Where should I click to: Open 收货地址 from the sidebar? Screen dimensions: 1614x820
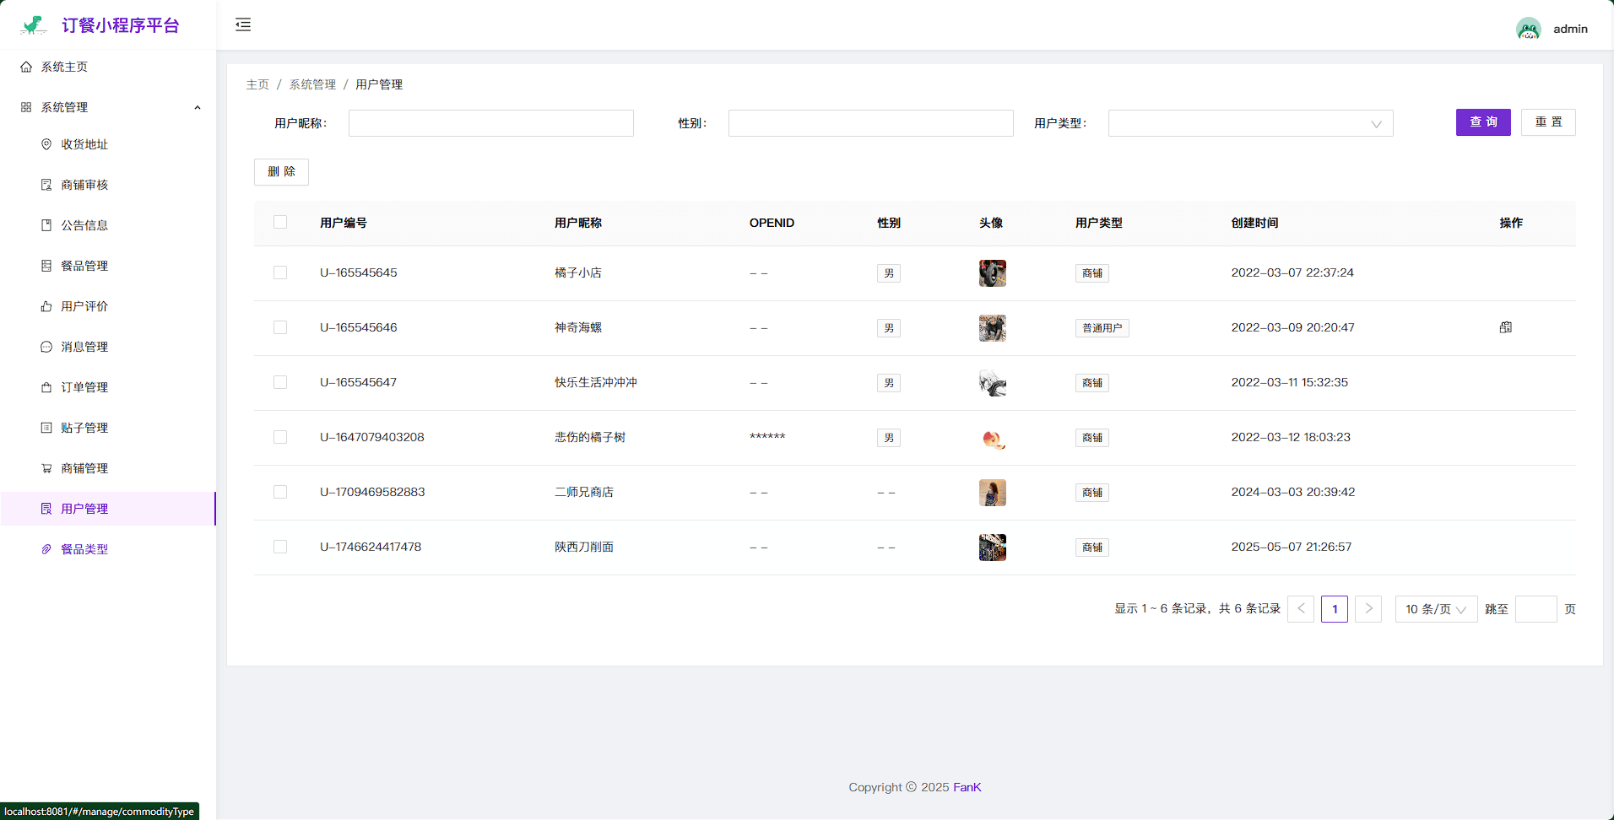[x=84, y=144]
